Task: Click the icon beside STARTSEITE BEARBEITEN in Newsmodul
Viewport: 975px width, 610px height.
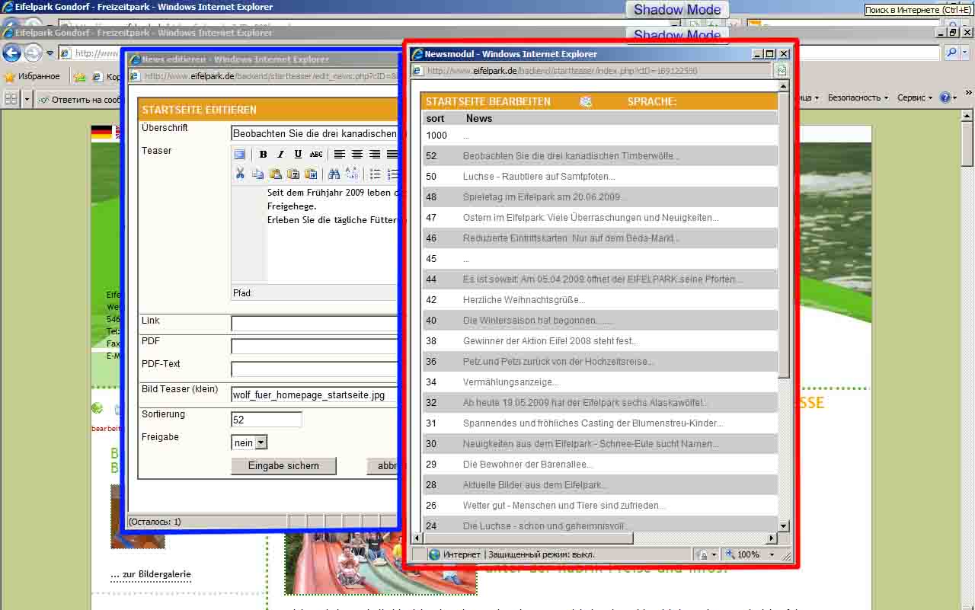Action: (x=586, y=101)
